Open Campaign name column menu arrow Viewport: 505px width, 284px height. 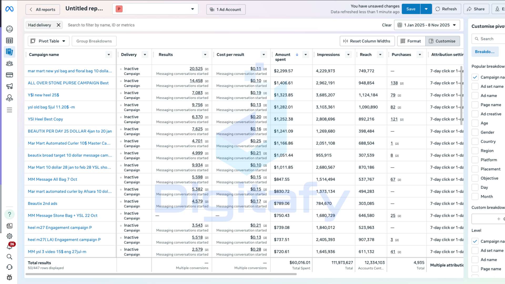[109, 54]
